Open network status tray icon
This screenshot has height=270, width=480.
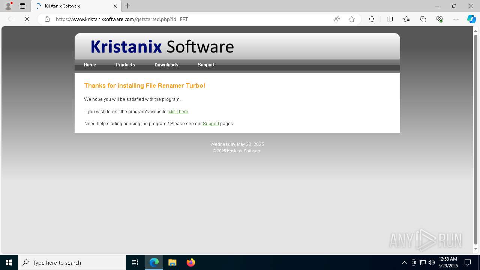click(423, 262)
